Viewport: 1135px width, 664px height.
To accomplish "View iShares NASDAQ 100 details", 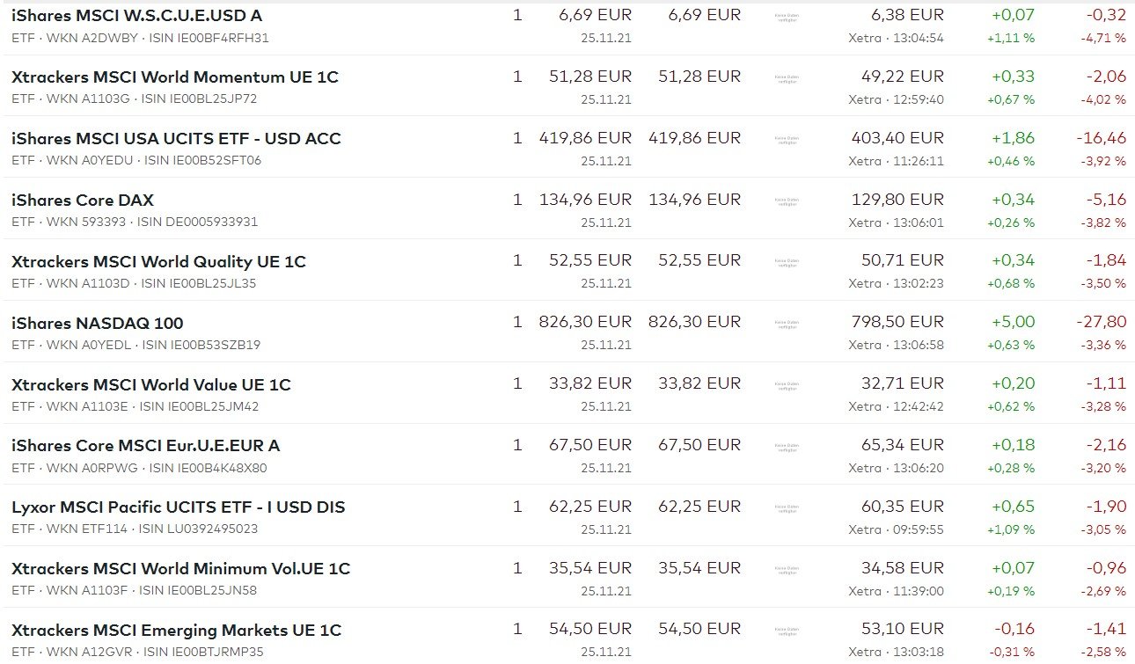I will click(98, 324).
